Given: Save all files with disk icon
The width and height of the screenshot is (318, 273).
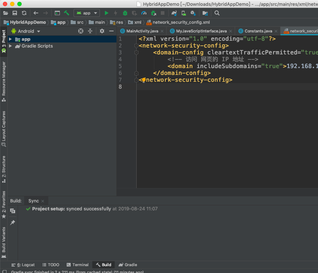Looking at the screenshot, I should pos(15,13).
